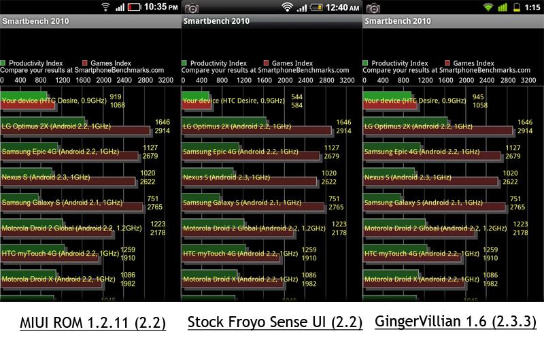Image resolution: width=544 pixels, height=340 pixels.
Task: Click the score 544 in the Stock Froyo panel
Action: pos(296,97)
